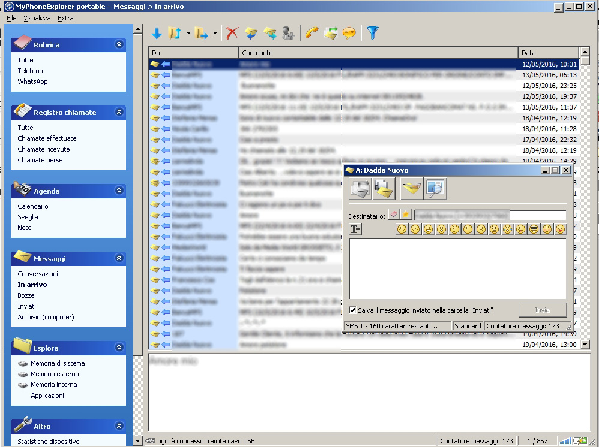Viewport: 599px width, 447px height.
Task: Insert the tongue-out emoticon
Action: [521, 229]
